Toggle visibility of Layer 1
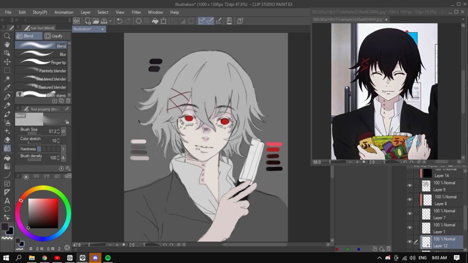This screenshot has height=263, width=468. [x=410, y=228]
